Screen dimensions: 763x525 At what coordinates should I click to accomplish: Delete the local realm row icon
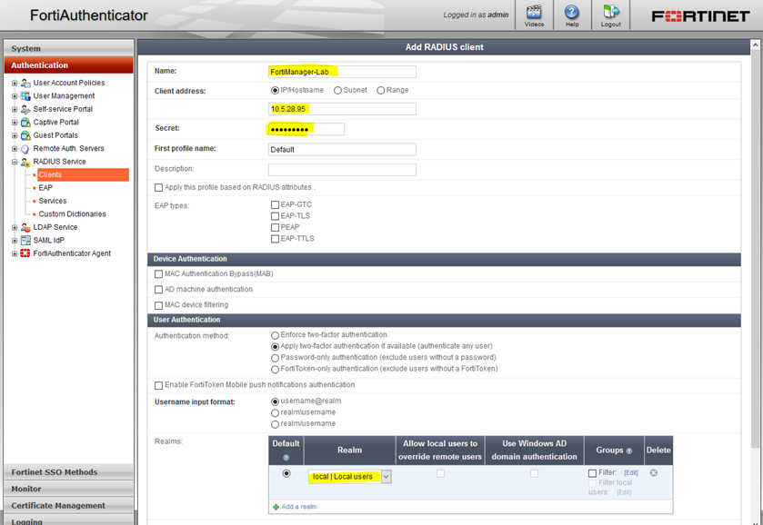pos(653,473)
